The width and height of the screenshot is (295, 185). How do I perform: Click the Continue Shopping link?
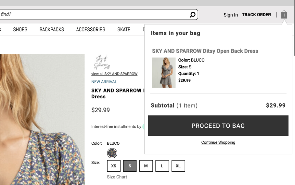pyautogui.click(x=218, y=142)
